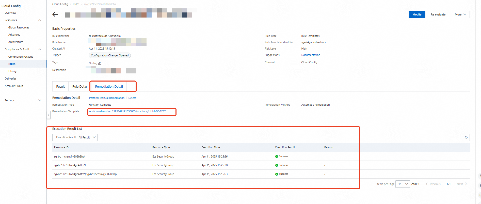This screenshot has width=481, height=204.
Task: Open Account Group in the sidebar
Action: pyautogui.click(x=14, y=86)
